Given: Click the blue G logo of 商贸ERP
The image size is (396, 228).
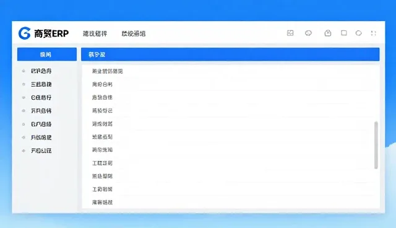Looking at the screenshot, I should (x=25, y=33).
